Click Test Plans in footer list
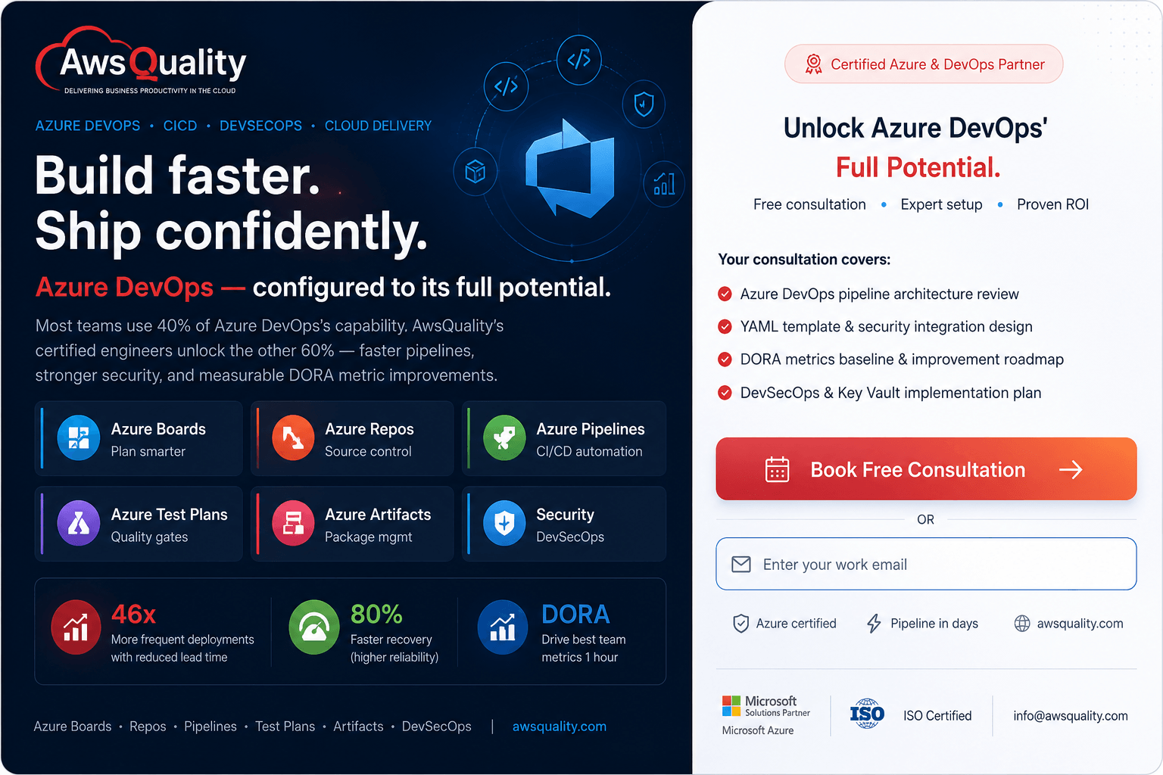 tap(285, 727)
